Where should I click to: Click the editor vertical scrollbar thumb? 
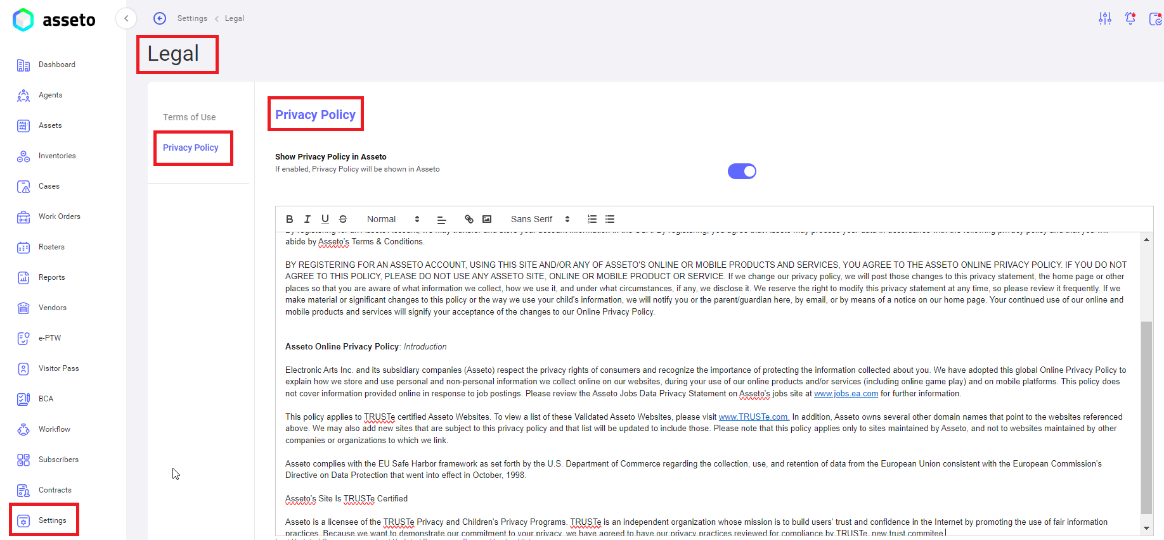pyautogui.click(x=1146, y=418)
